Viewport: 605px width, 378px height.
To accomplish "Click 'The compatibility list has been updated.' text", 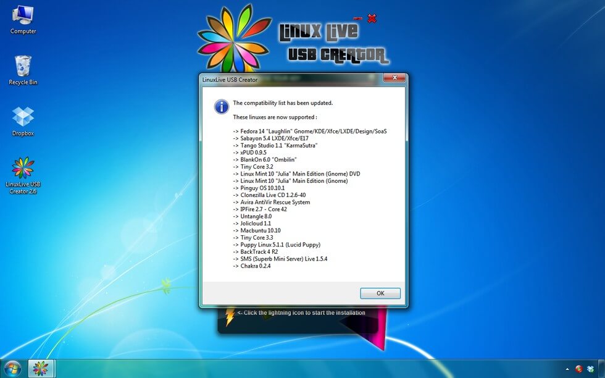I will [x=283, y=103].
